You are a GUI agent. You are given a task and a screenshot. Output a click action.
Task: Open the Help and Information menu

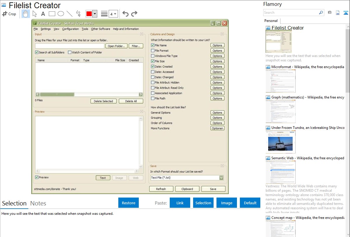pos(126,29)
